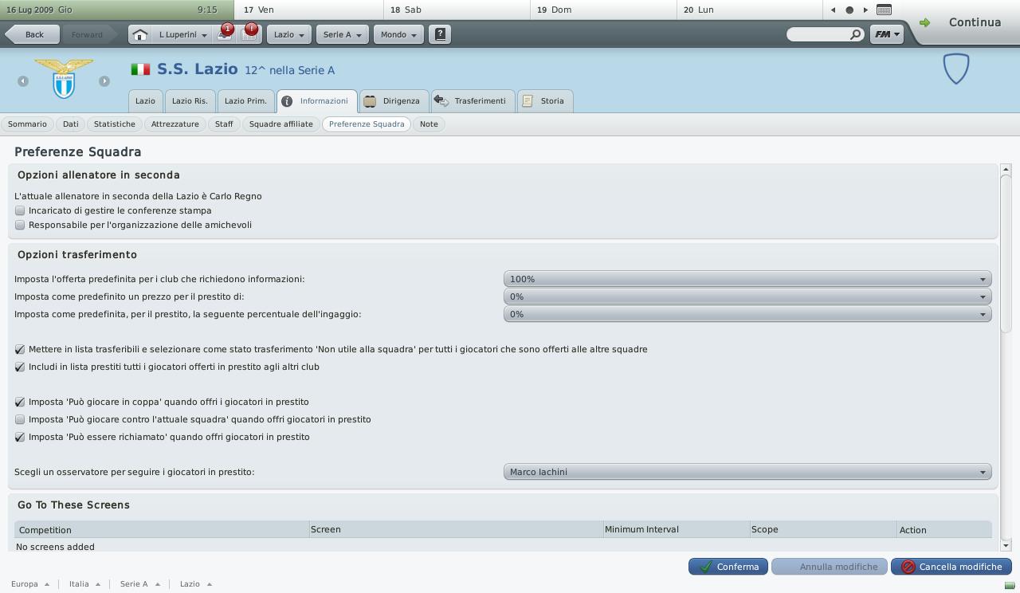The image size is (1020, 593).
Task: Select 17 Ven in the date bar
Action: (x=310, y=10)
